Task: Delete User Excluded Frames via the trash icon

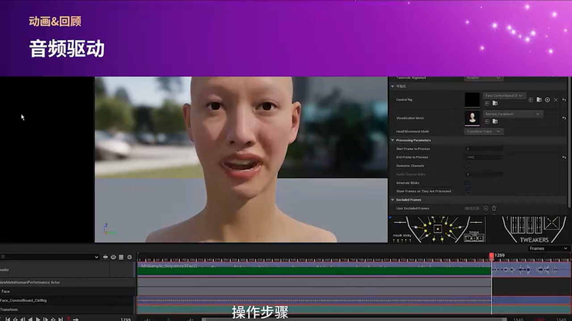Action: click(494, 208)
